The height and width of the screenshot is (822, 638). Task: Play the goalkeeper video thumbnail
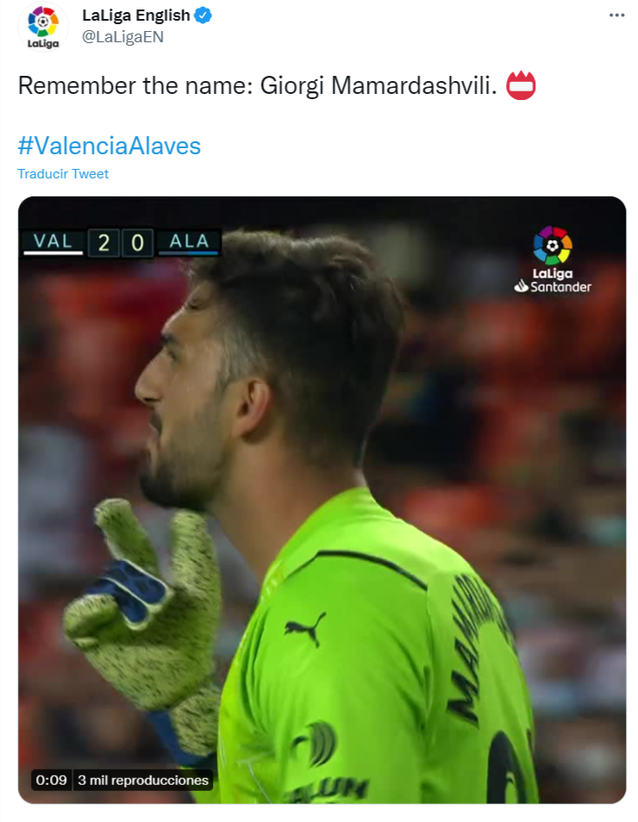322,500
